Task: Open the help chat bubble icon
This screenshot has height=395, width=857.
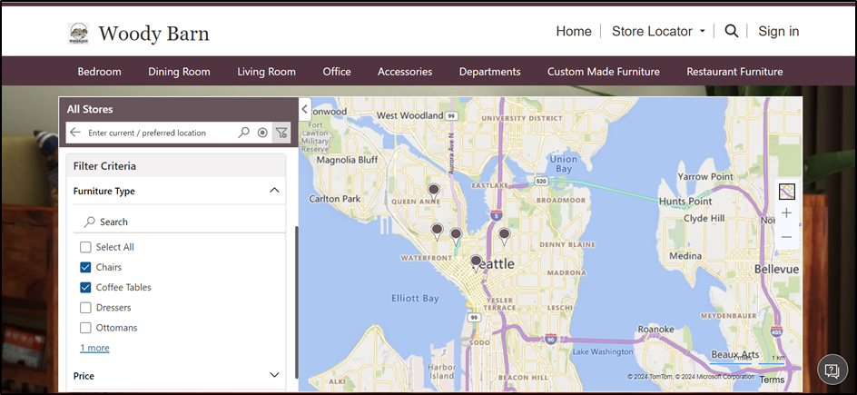Action: pos(831,370)
